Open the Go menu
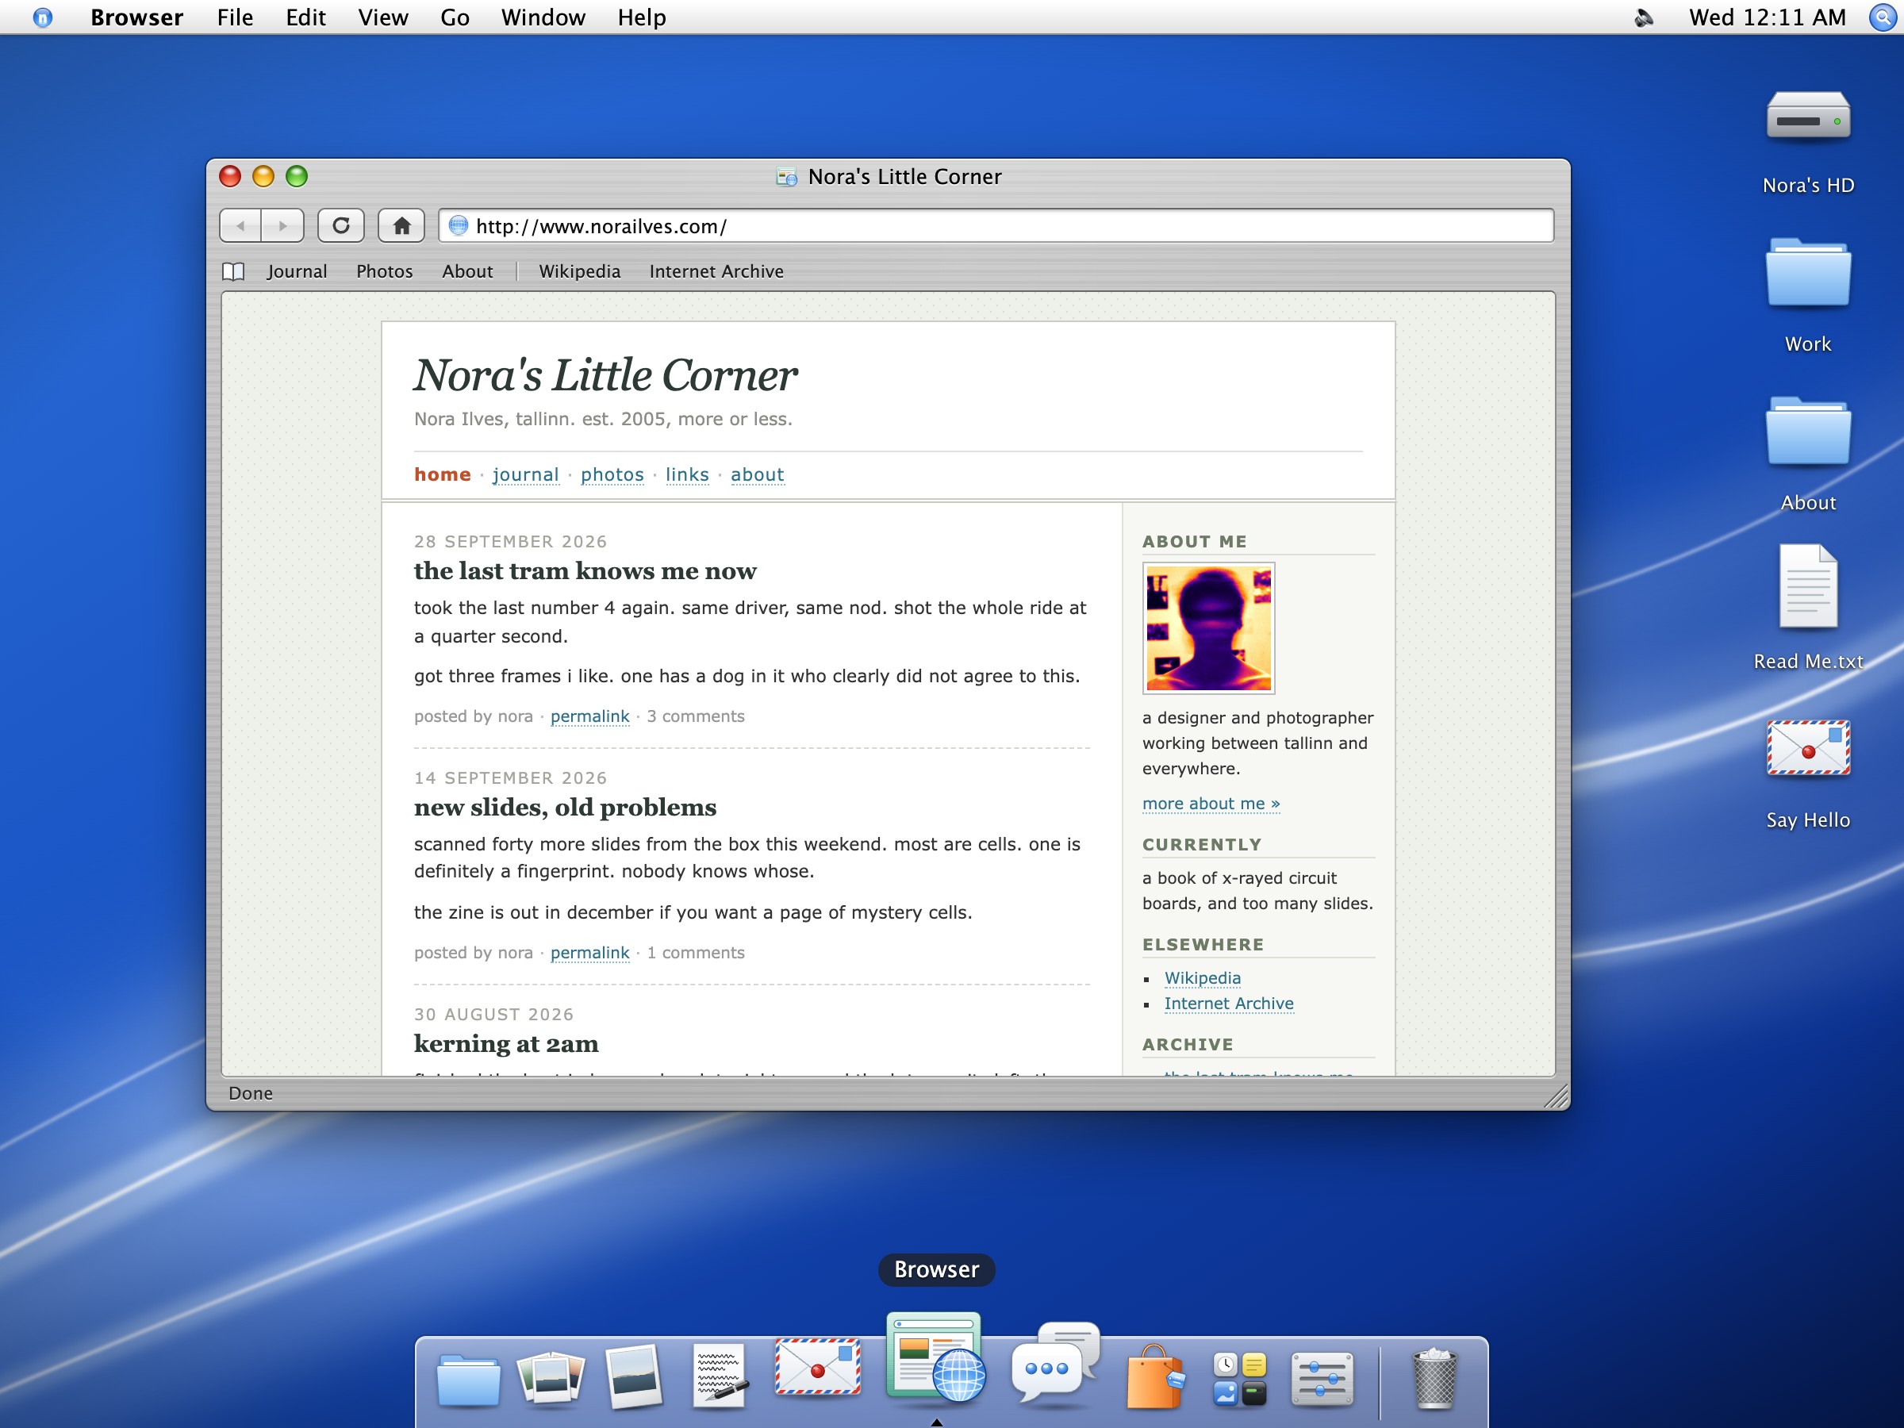 coord(455,17)
